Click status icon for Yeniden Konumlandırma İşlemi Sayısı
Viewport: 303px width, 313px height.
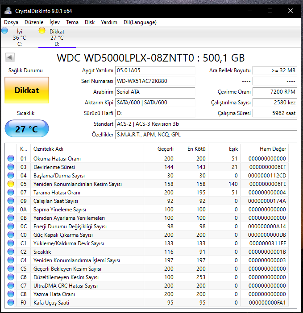point(11,260)
